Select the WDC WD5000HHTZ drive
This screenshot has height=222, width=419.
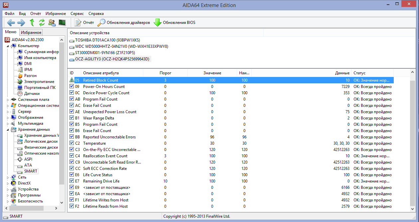tap(119, 46)
